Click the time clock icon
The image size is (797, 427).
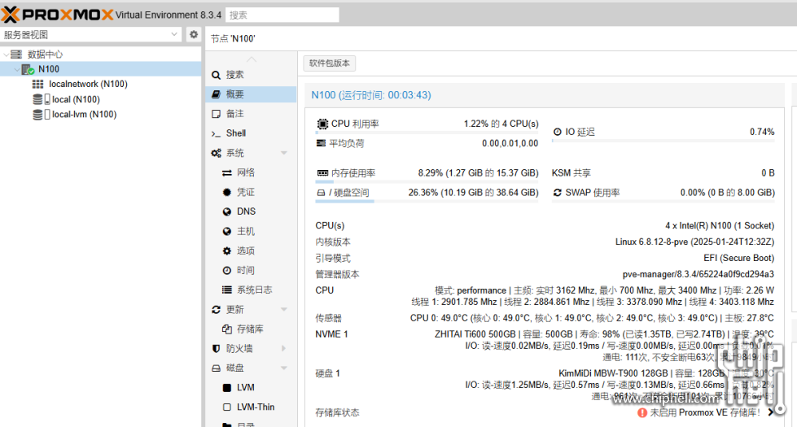226,270
